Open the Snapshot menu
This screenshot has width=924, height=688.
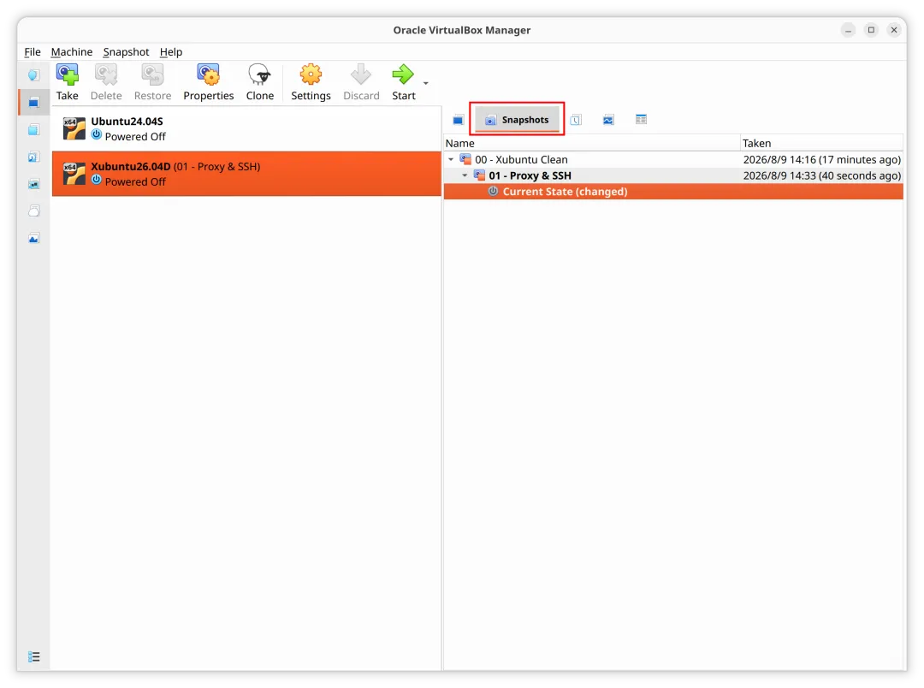(x=126, y=52)
